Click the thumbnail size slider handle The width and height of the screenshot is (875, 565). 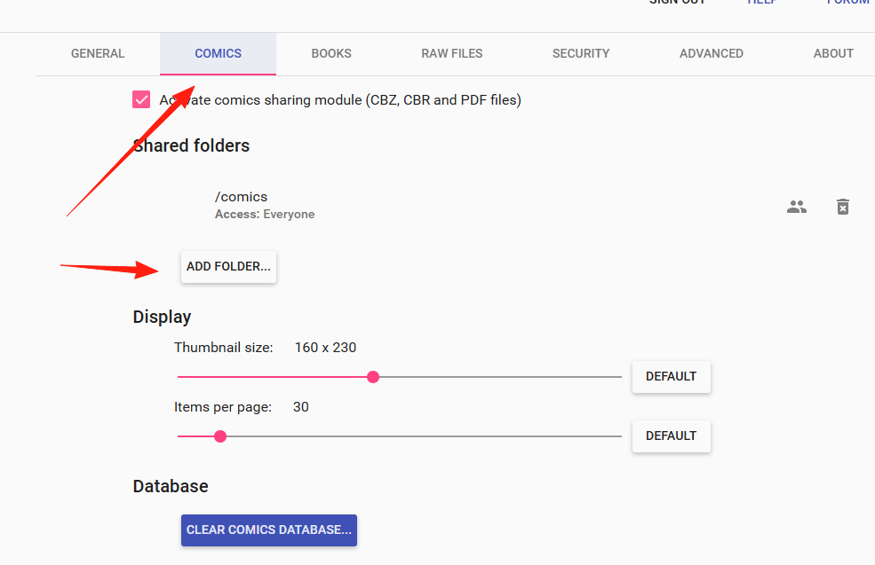tap(373, 377)
